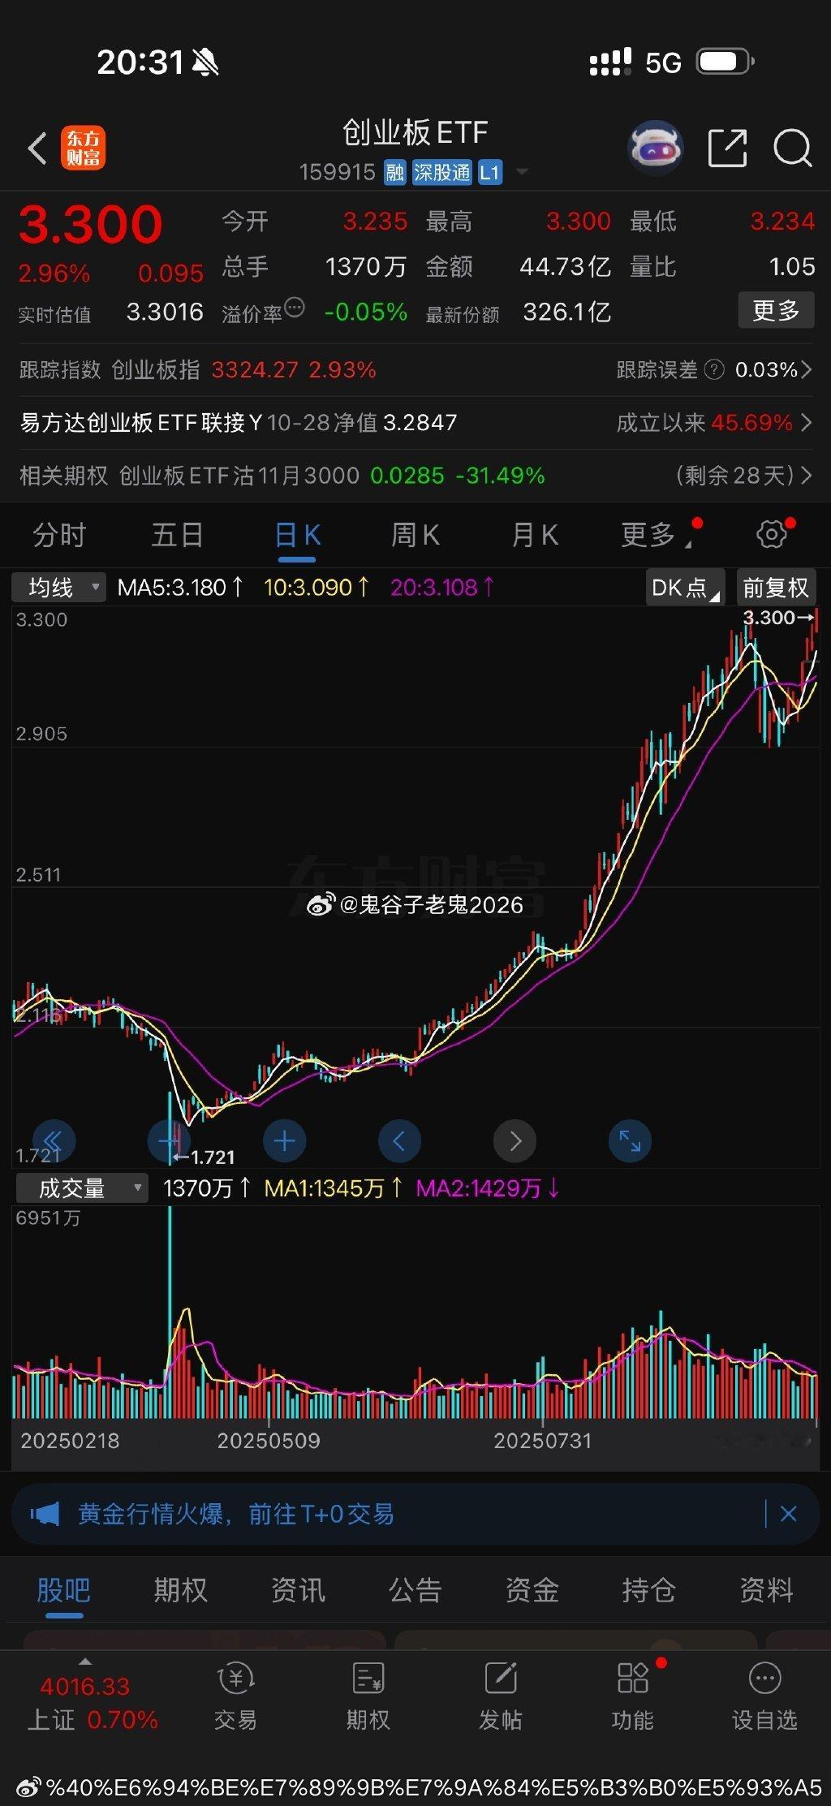The height and width of the screenshot is (1806, 831).
Task: Tap 3.300 high marker on chart
Action: tap(778, 618)
